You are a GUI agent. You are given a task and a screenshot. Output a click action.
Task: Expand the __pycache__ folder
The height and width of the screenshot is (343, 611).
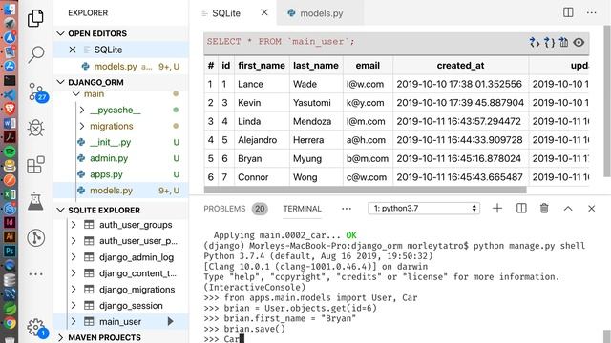(82, 111)
